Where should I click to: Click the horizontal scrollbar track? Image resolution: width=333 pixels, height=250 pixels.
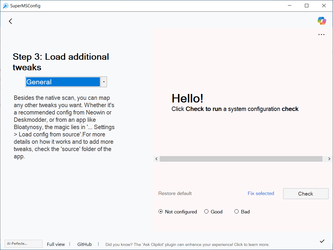[241, 159]
